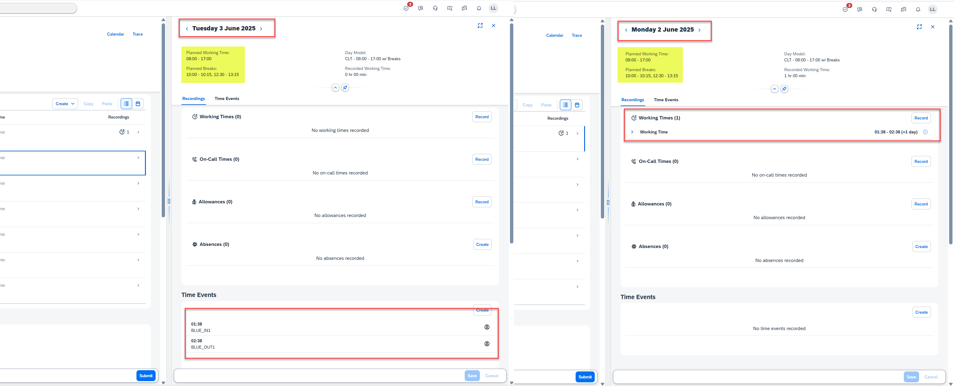The height and width of the screenshot is (386, 954).
Task: Record Allowances on Tuesday 3 June
Action: click(x=482, y=202)
